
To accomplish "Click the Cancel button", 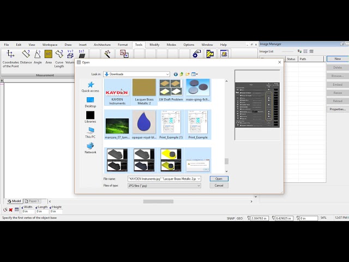I will pos(219,186).
